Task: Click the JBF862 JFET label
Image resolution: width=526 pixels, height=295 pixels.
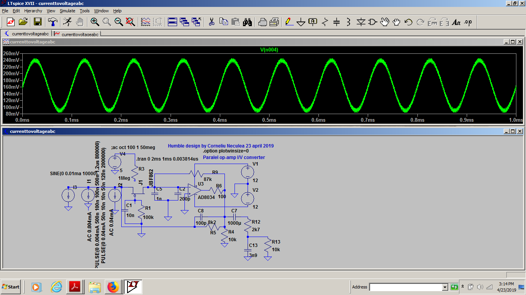Action: pos(151,178)
